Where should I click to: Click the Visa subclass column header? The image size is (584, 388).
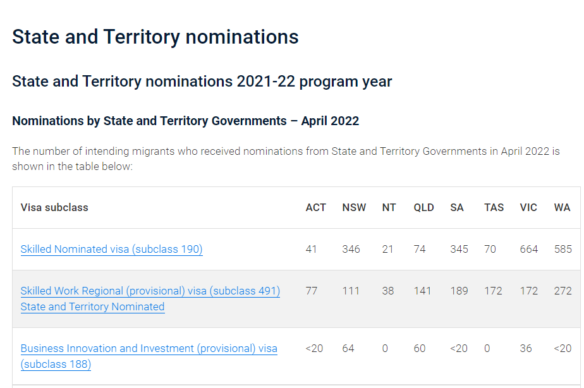[54, 207]
